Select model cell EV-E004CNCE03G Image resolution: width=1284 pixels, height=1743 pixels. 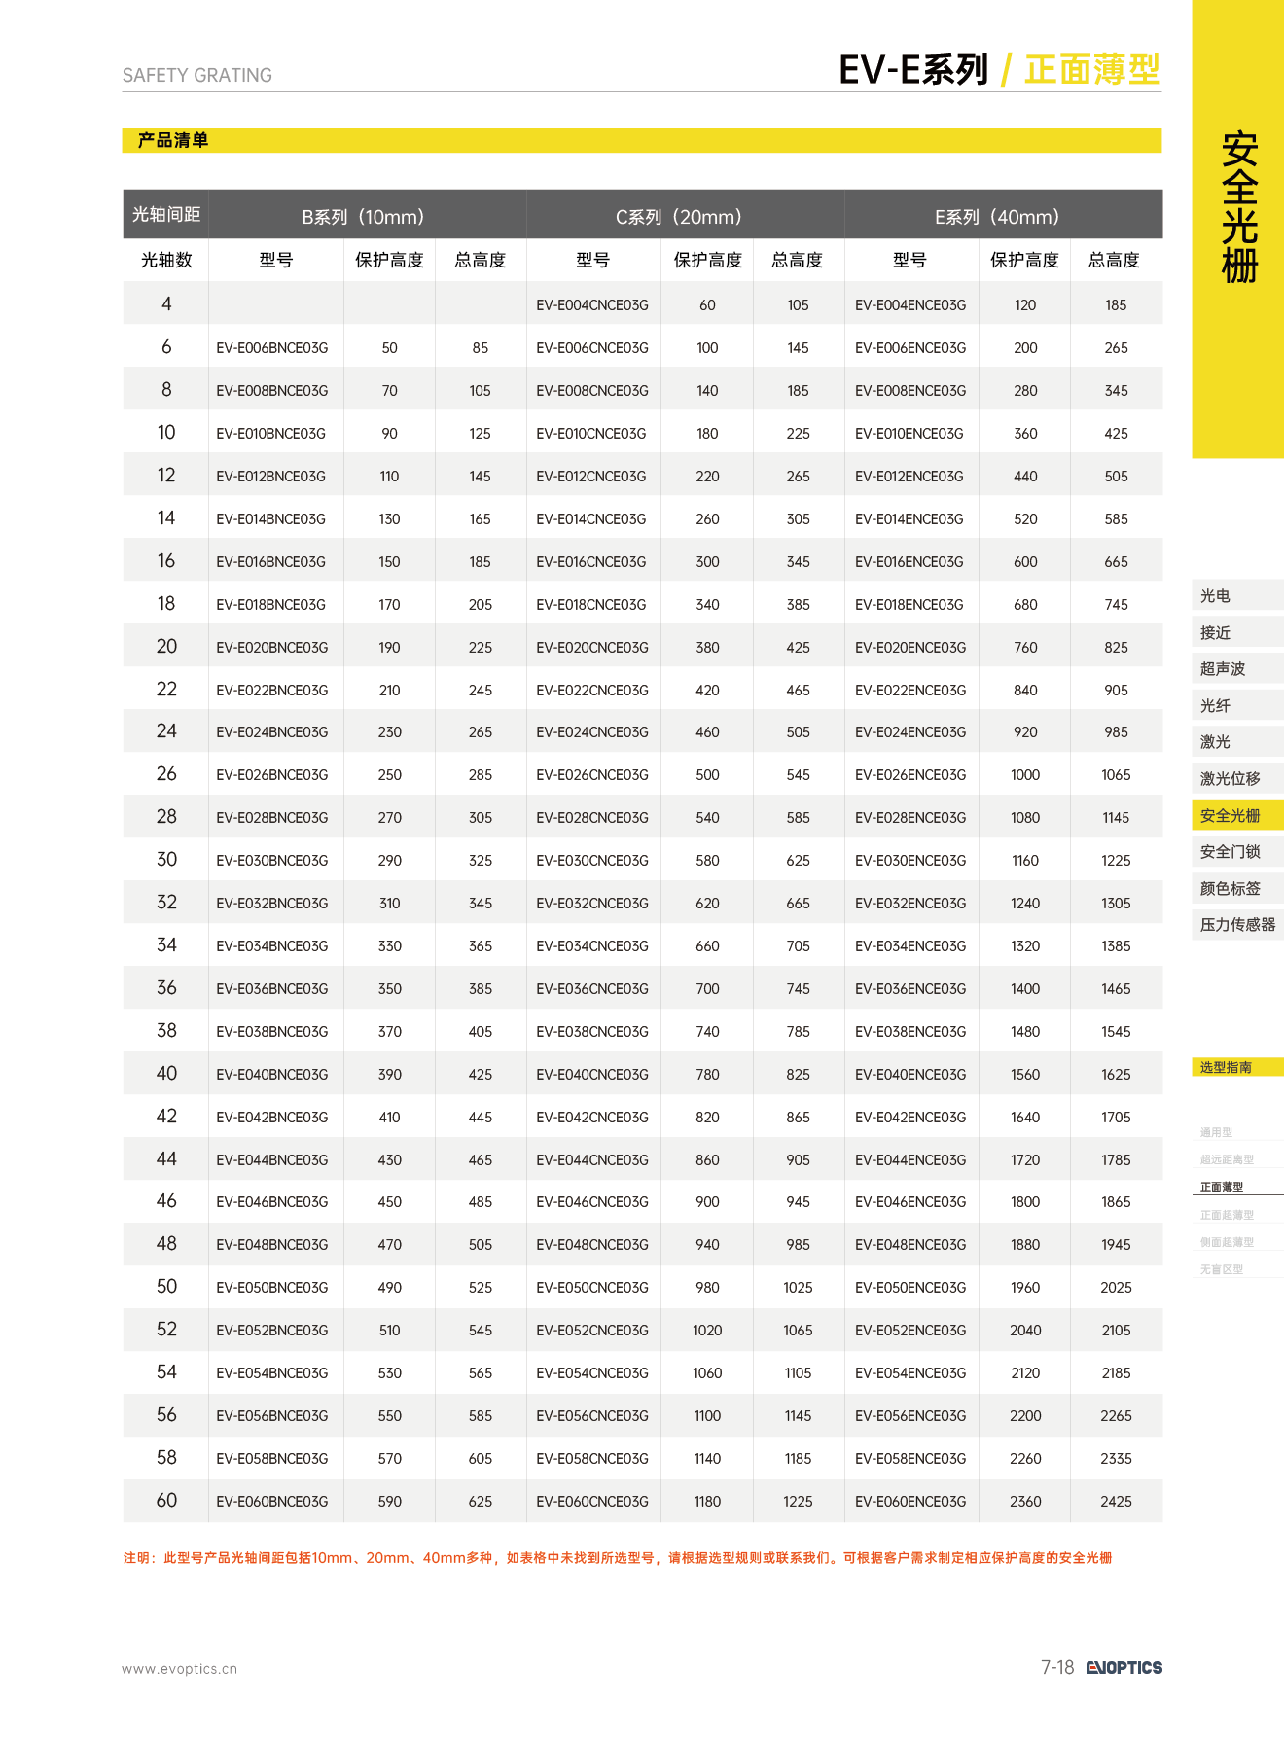tap(592, 305)
